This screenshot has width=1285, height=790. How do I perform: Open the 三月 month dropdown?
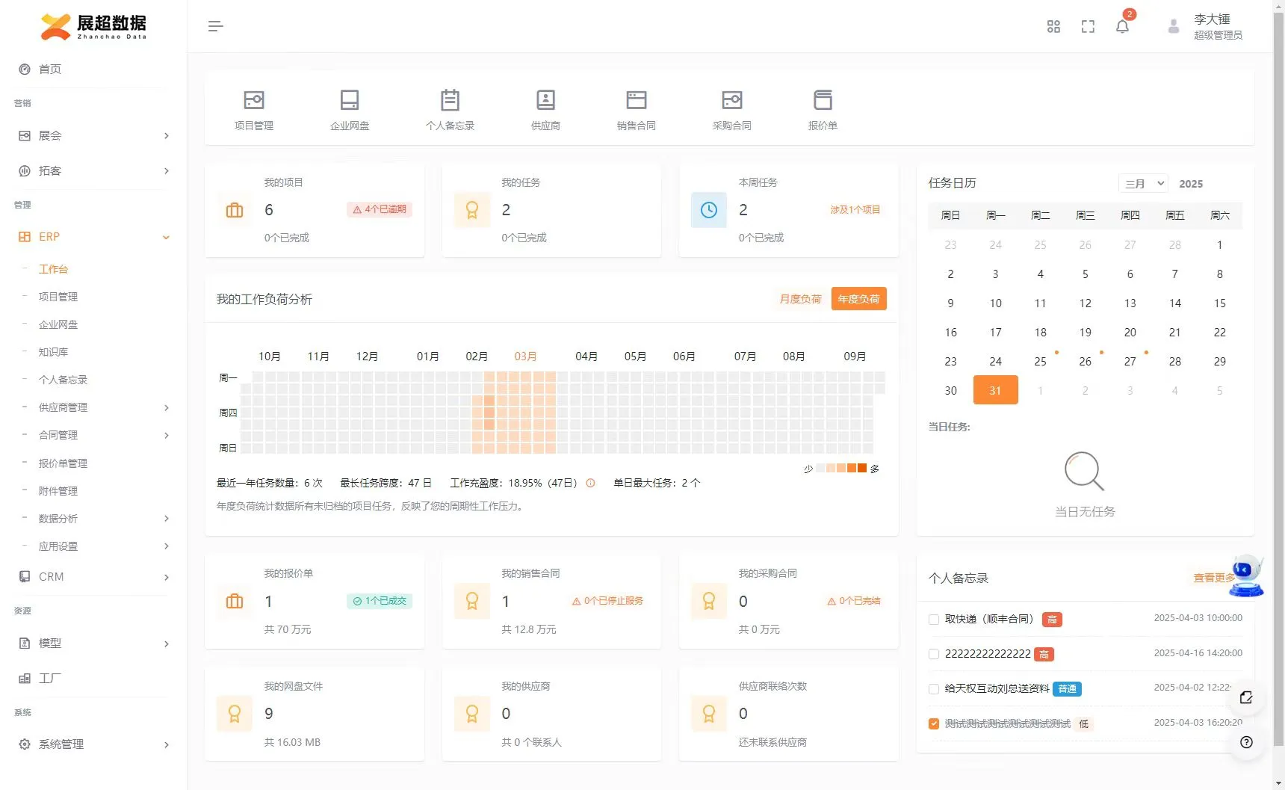1143,183
